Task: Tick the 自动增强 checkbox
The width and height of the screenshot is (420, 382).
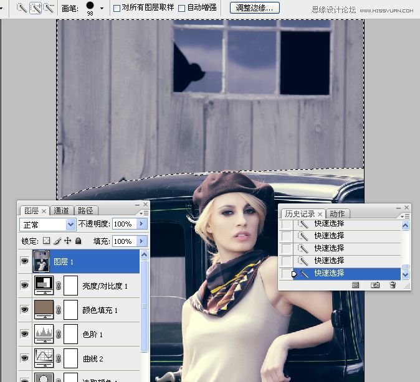Action: pos(182,8)
